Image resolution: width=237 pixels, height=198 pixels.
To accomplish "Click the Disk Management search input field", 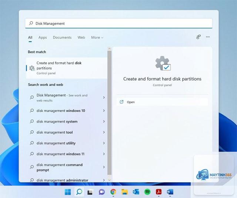I will click(118, 23).
